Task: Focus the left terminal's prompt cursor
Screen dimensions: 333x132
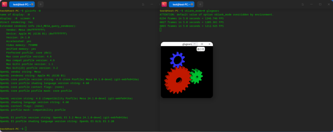Action: click(x=26, y=129)
